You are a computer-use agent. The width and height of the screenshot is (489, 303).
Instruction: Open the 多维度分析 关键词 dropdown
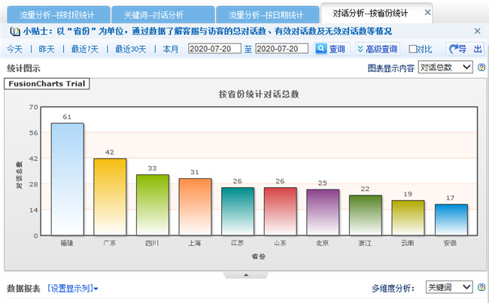[x=449, y=287]
